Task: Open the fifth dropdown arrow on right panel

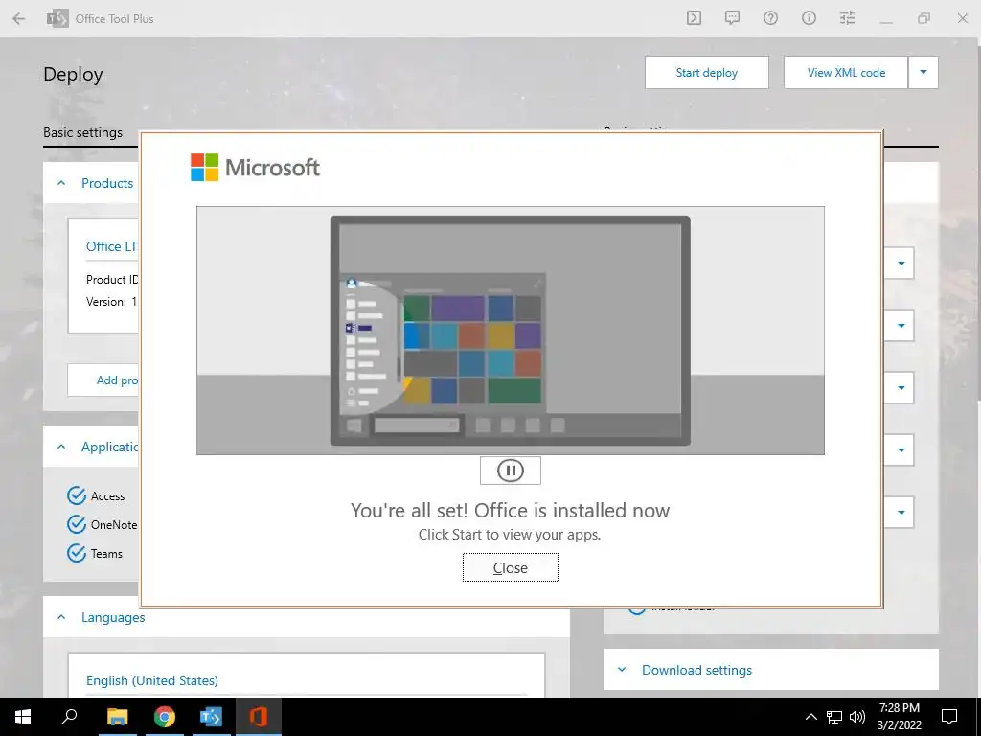Action: (x=901, y=512)
